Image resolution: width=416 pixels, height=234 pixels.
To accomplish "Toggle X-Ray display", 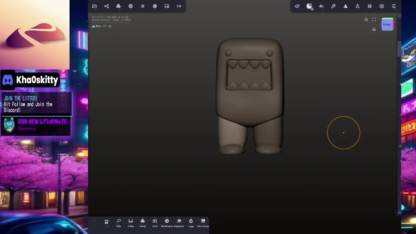I will click(131, 223).
